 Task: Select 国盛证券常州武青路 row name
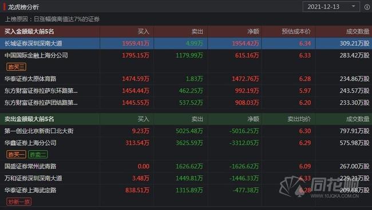coord(30,166)
